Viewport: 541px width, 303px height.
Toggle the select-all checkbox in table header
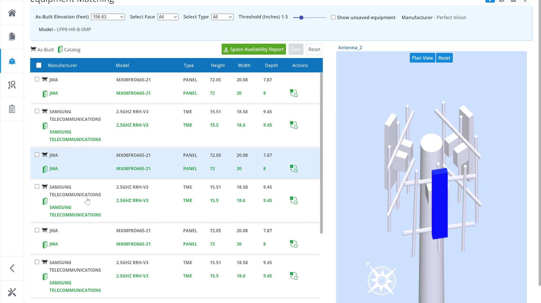[39, 65]
